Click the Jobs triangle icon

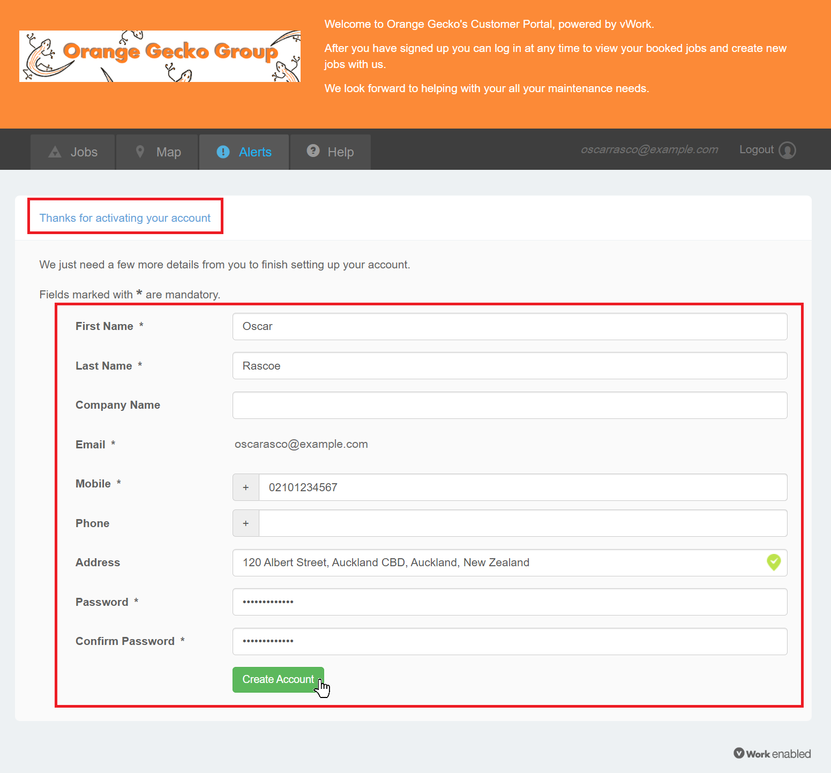(55, 152)
